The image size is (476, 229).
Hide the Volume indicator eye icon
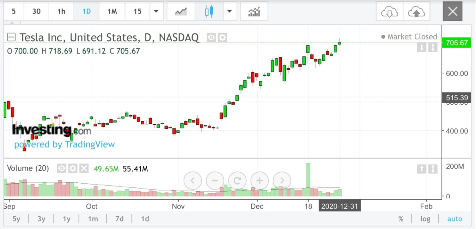click(62, 169)
